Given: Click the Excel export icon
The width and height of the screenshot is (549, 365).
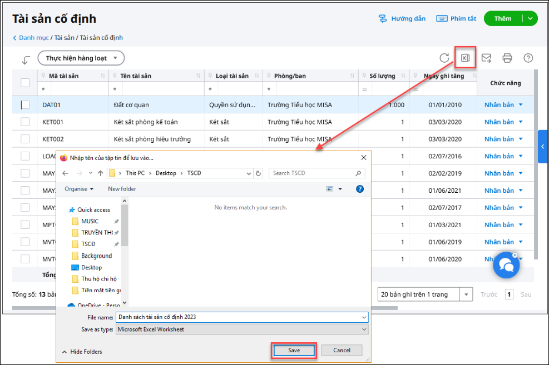Looking at the screenshot, I should [x=466, y=58].
